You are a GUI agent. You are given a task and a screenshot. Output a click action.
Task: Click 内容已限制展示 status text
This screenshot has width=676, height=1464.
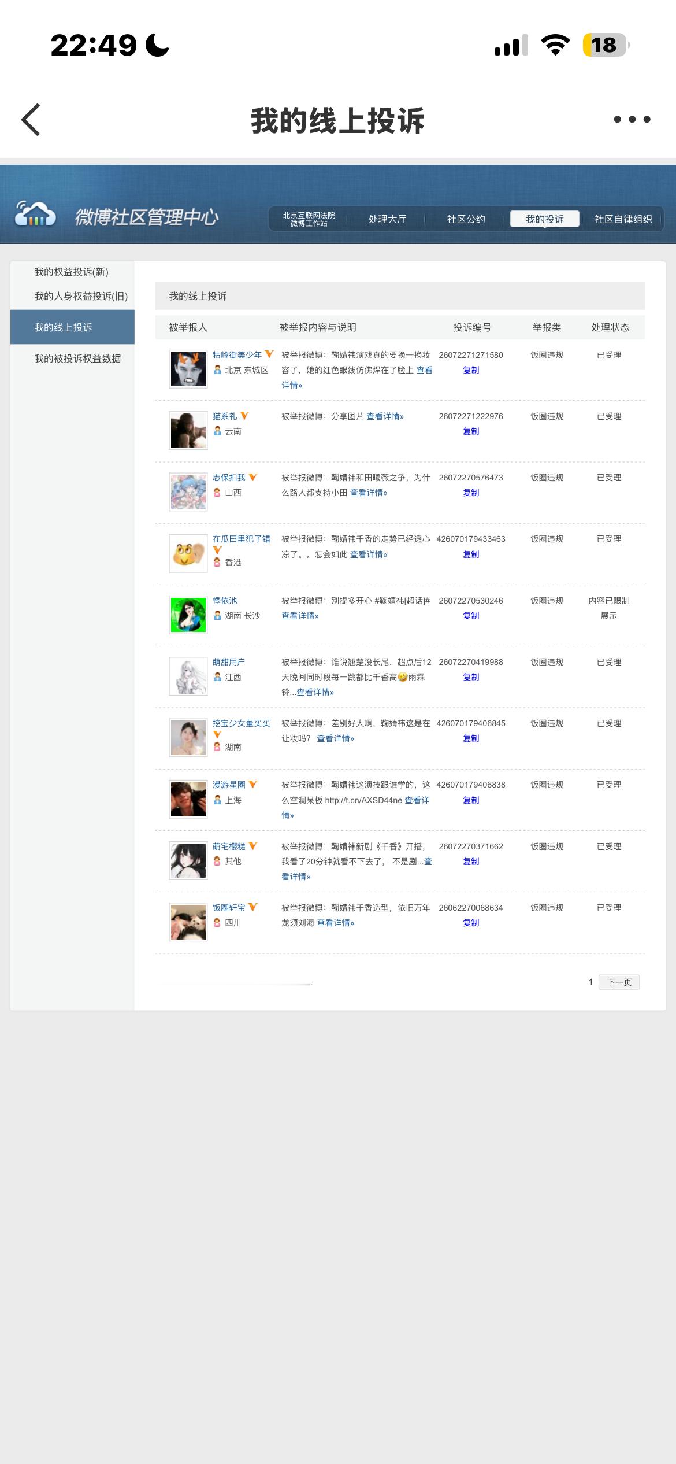click(609, 608)
